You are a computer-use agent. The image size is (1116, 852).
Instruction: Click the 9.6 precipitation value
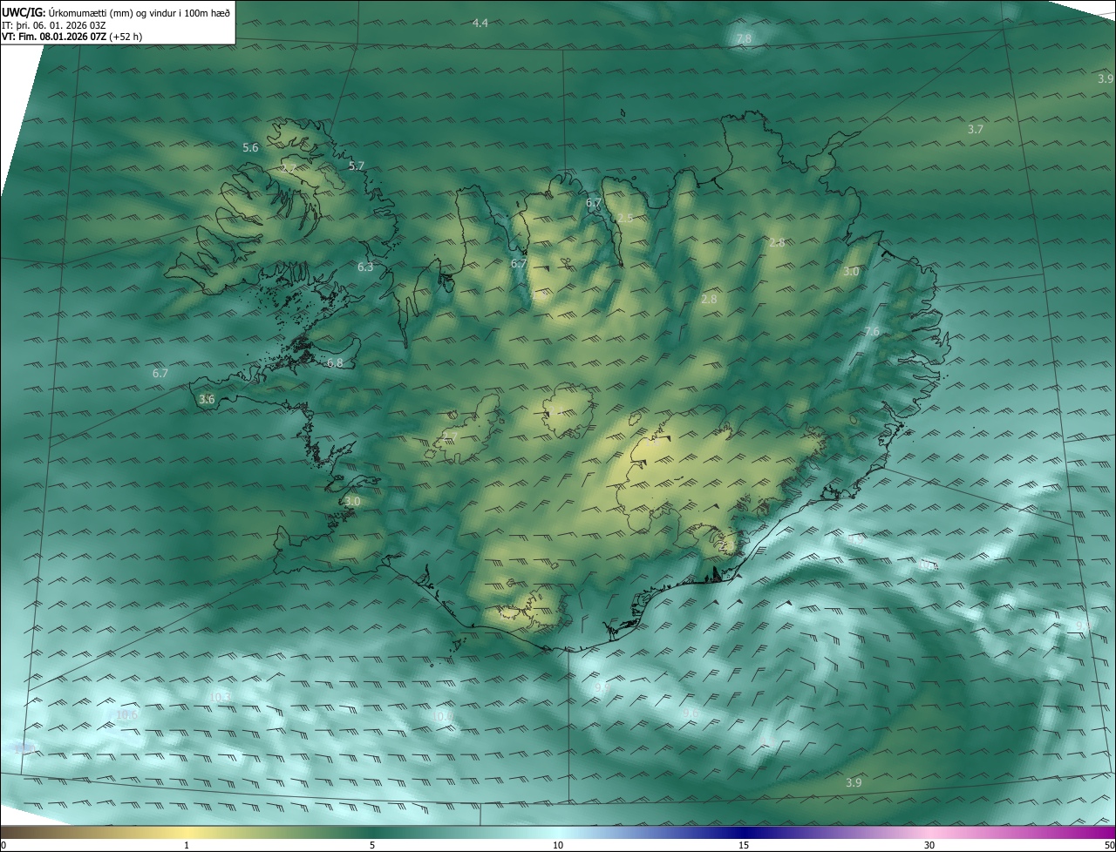pyautogui.click(x=691, y=713)
